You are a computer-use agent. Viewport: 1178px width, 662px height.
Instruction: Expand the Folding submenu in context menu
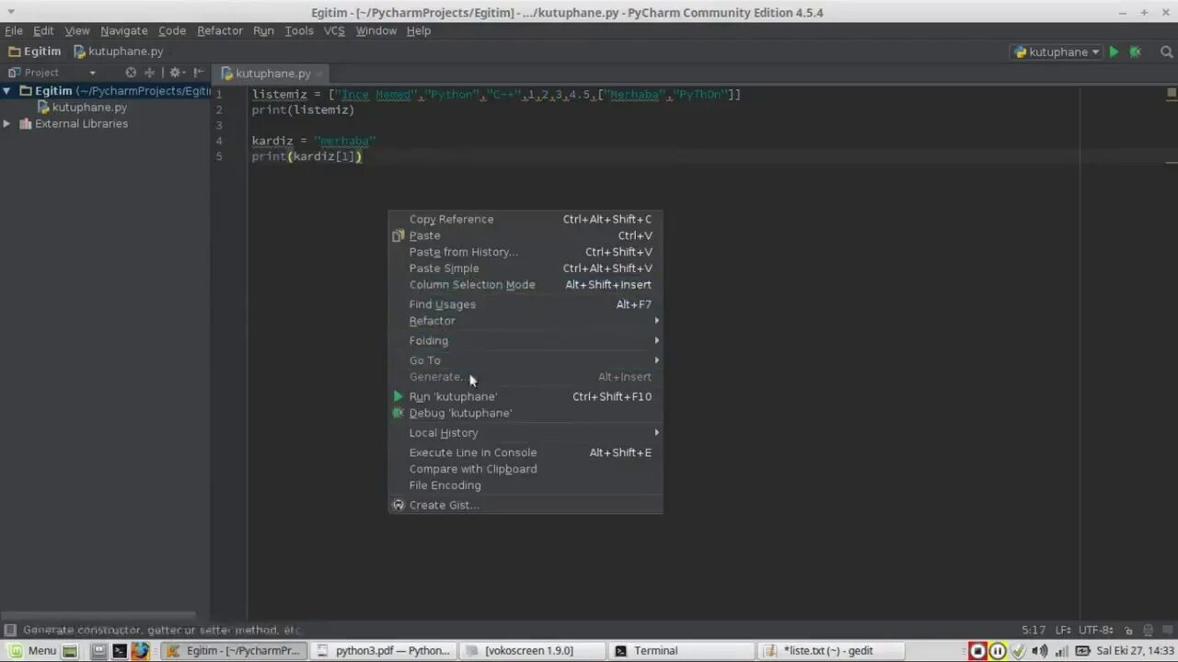525,340
